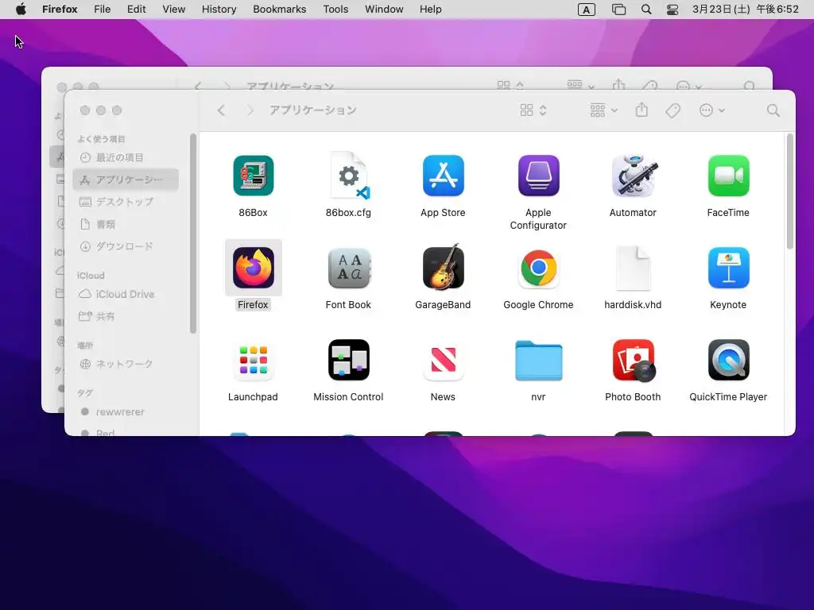Open the group-by options dropdown
This screenshot has height=610, width=814.
click(603, 110)
